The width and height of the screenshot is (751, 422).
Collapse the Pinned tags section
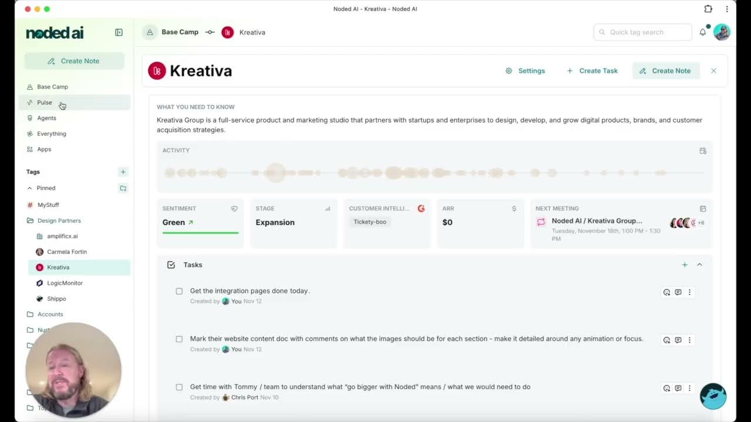coord(30,188)
